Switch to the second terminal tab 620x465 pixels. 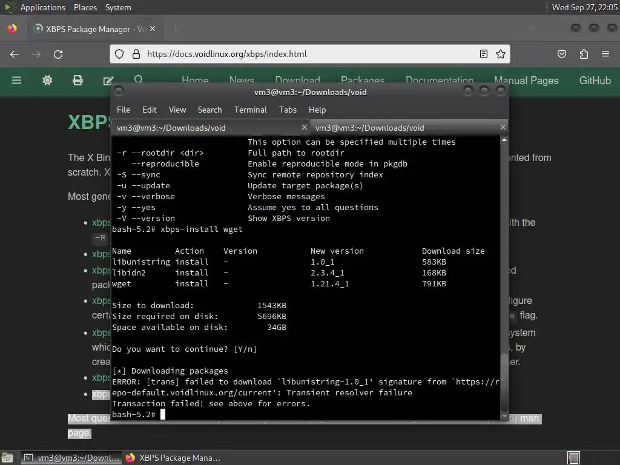(409, 128)
